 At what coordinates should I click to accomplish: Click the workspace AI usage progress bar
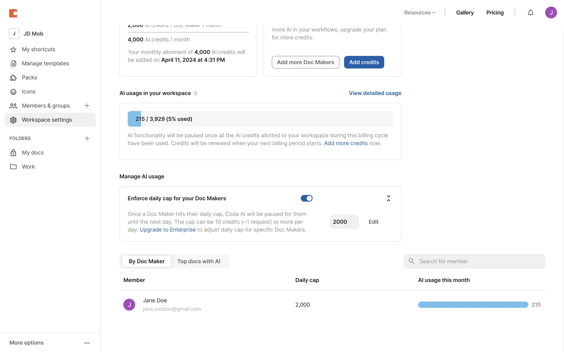(260, 119)
